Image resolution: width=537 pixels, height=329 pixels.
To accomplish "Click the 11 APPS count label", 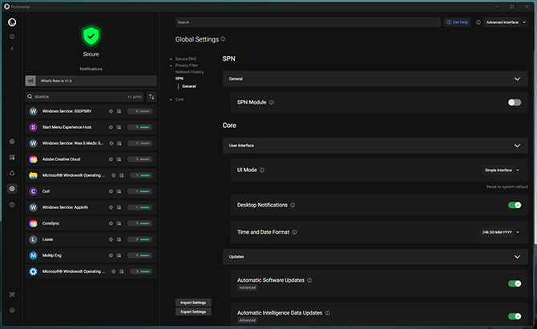I will pos(135,97).
